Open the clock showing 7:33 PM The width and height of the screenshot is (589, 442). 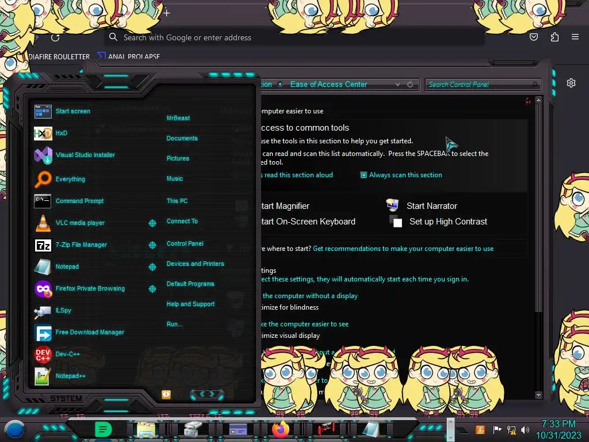(x=559, y=429)
